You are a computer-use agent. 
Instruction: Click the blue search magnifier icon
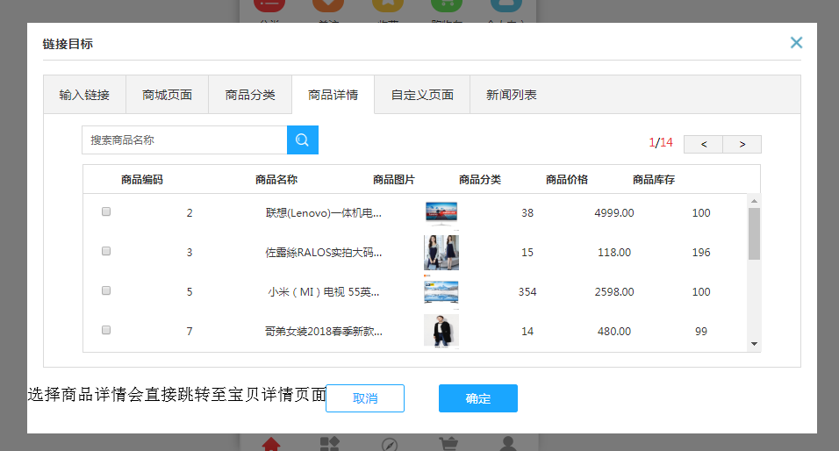pos(302,140)
